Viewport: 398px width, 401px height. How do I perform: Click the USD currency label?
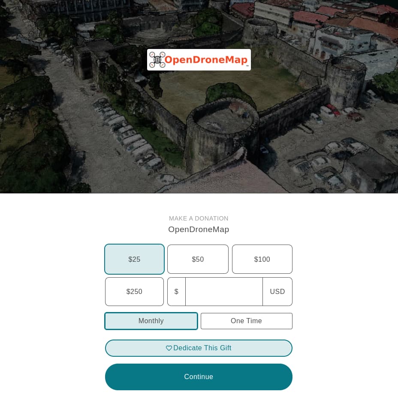click(x=277, y=291)
